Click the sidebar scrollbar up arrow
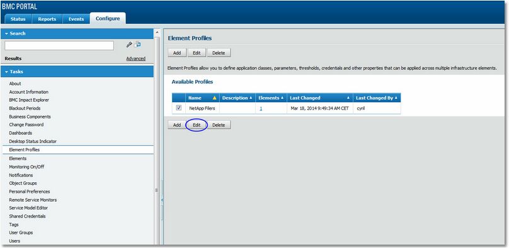Viewport: 509px width, 249px height. click(x=157, y=32)
